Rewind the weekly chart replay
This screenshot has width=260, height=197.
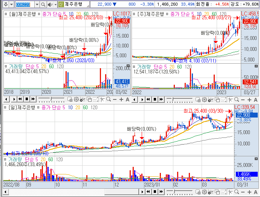[x=148, y=99]
